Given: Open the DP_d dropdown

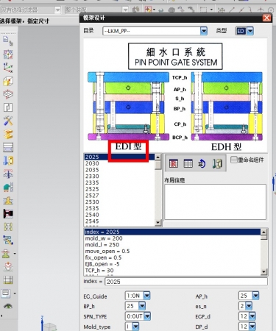Looking at the screenshot, I should [x=252, y=327].
